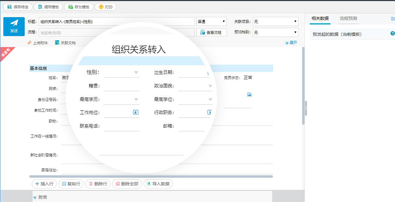Switch to the 流程预测 tab
The width and height of the screenshot is (395, 202).
tap(348, 18)
